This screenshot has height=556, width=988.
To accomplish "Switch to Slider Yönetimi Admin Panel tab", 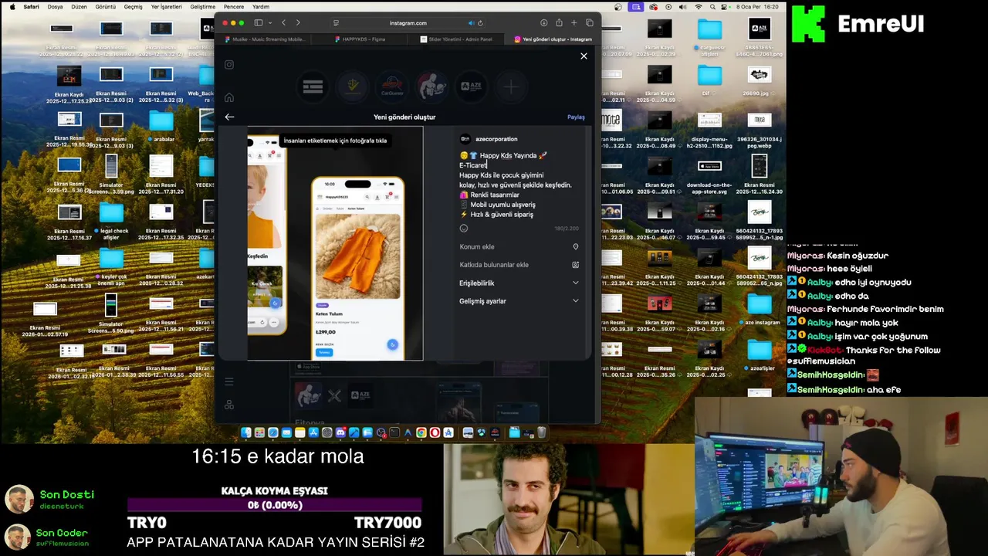I will 455,39.
